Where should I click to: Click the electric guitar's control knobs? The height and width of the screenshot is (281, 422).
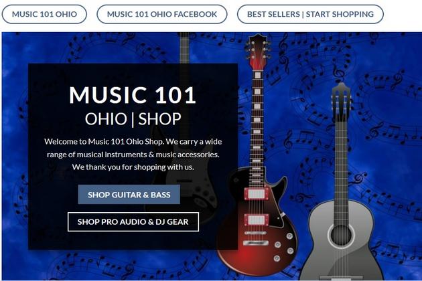(284, 248)
